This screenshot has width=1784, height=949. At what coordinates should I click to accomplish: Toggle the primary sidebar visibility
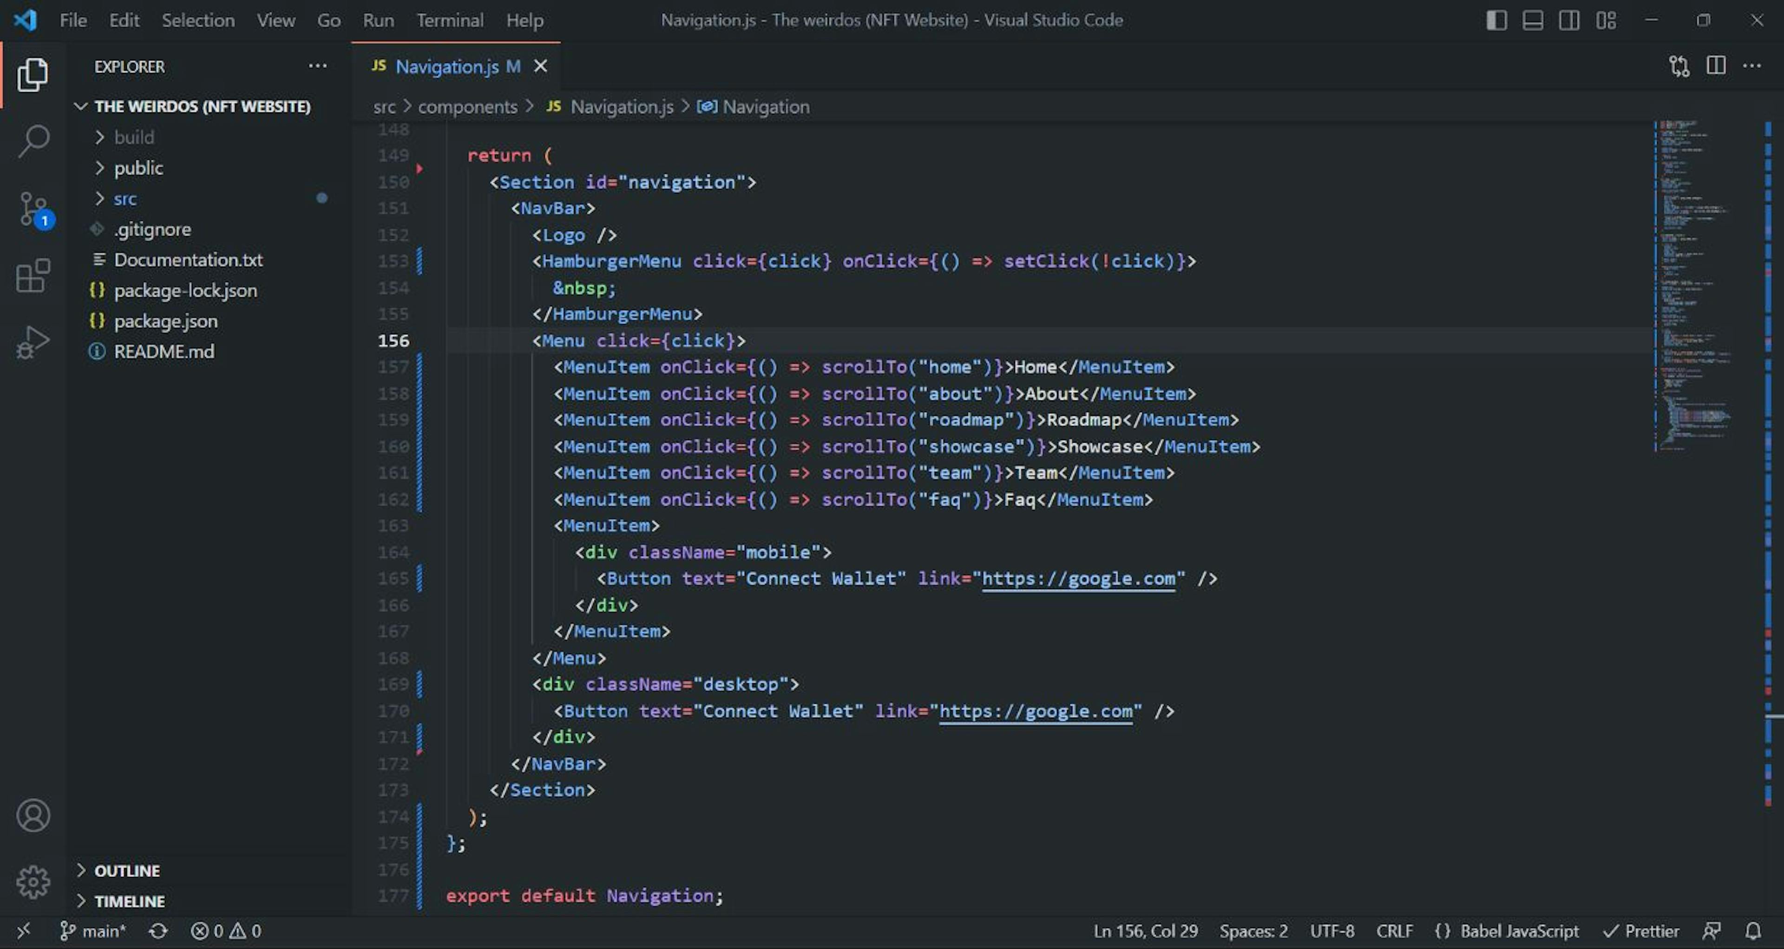(x=1496, y=20)
